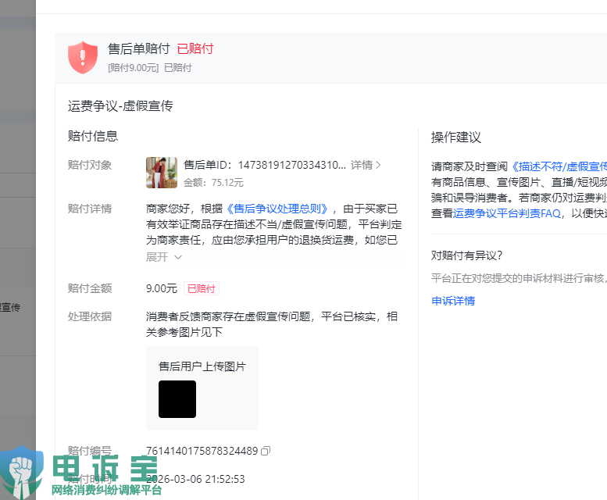Click the 赔付编号 number 7614140175878324489
This screenshot has height=500, width=607.
click(202, 451)
